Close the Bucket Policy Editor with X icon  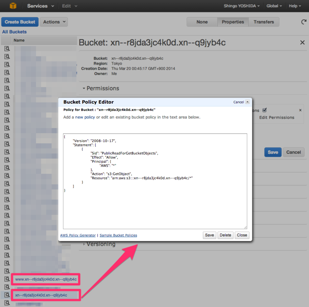point(248,102)
